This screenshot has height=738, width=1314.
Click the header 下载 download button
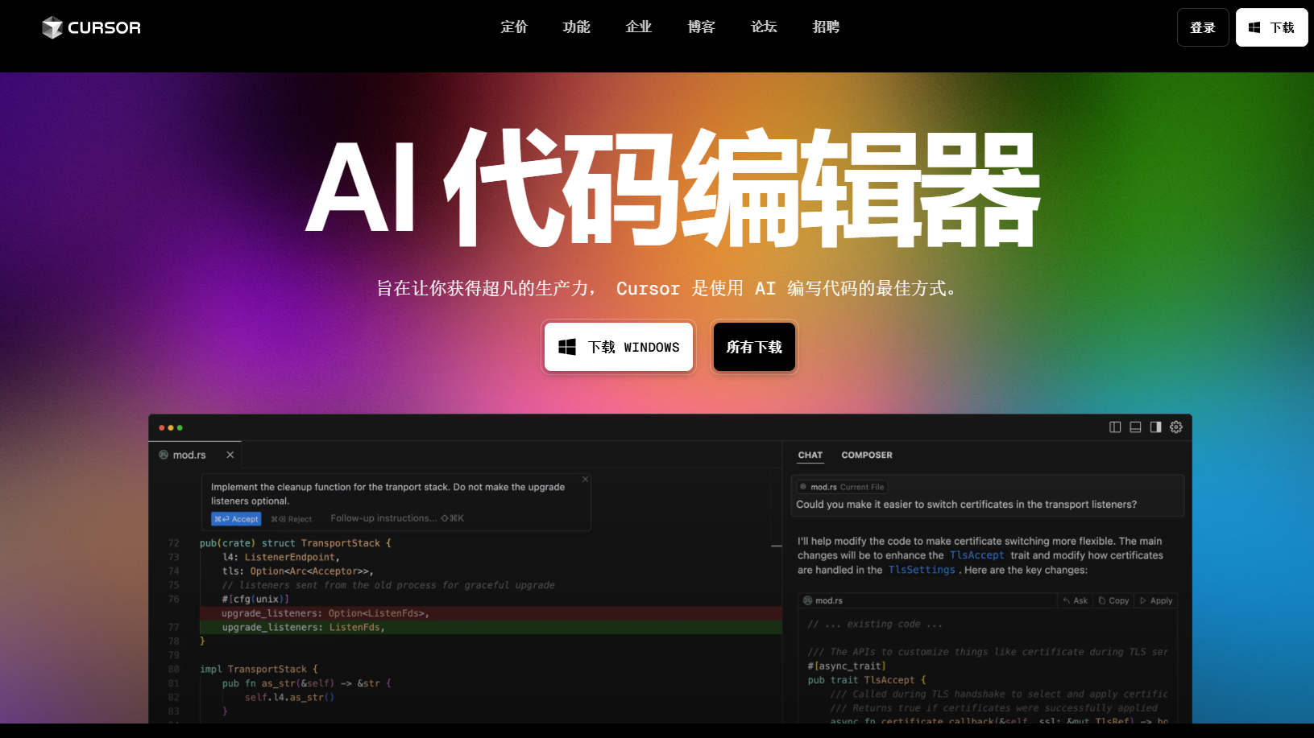tap(1272, 27)
